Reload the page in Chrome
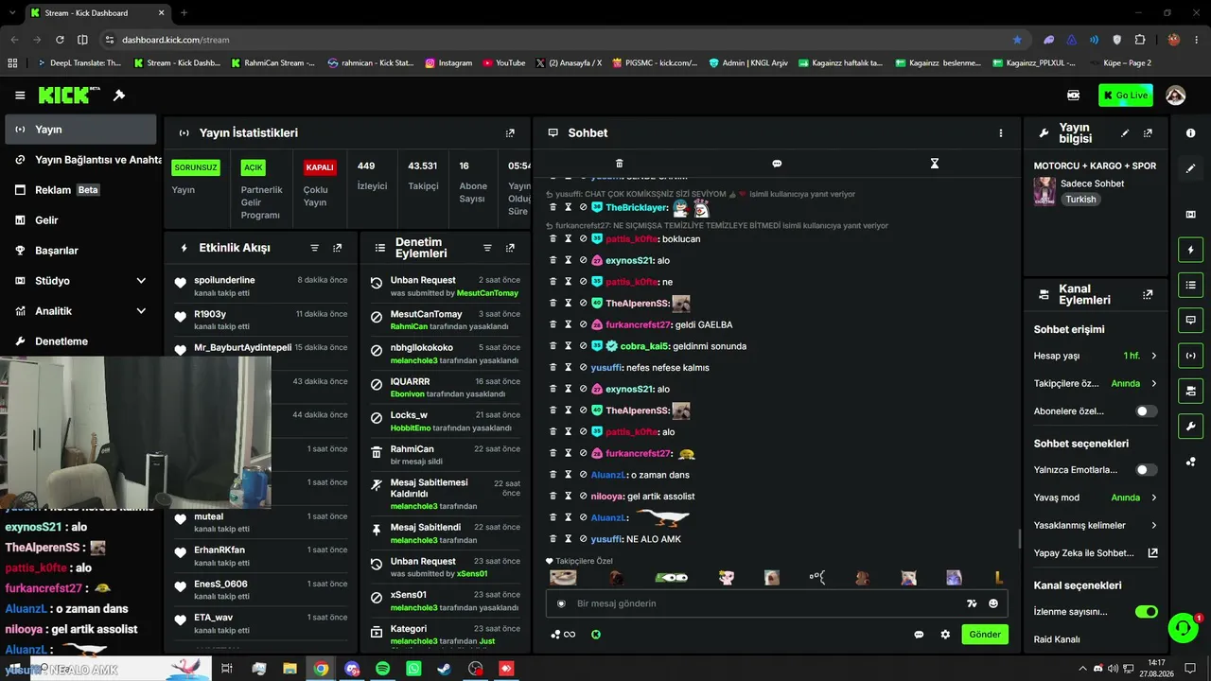This screenshot has width=1211, height=681. 60,40
